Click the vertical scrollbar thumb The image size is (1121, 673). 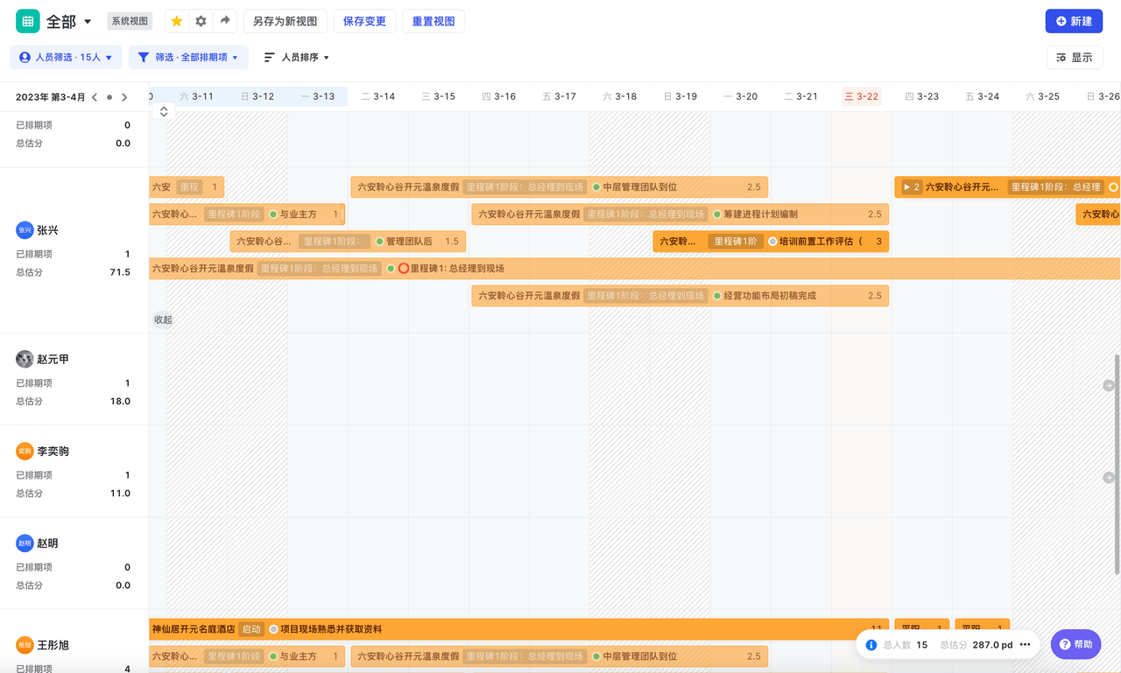[x=1117, y=465]
